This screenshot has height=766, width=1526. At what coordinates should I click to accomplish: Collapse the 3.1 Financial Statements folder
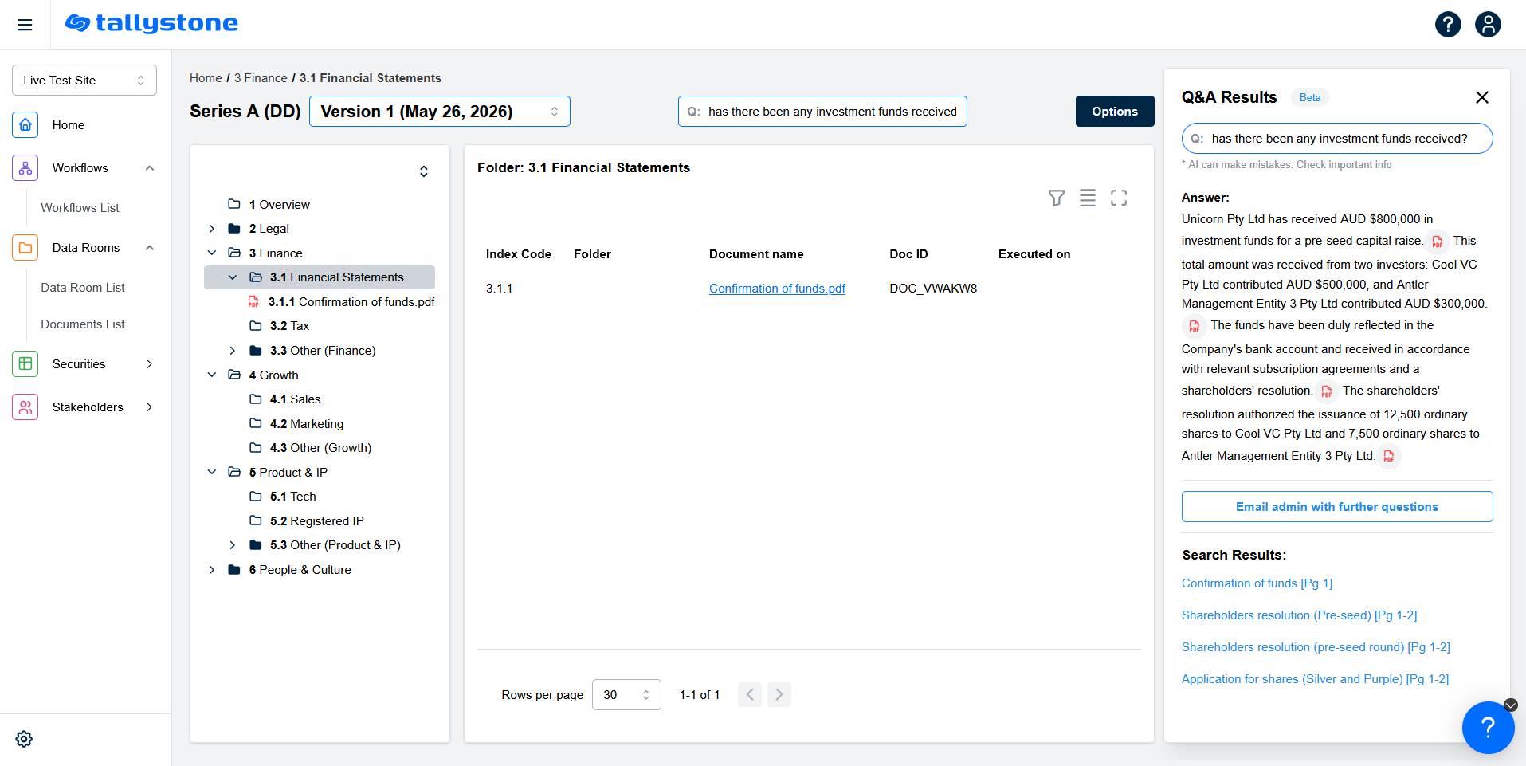tap(233, 277)
